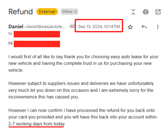Screen dimensions: 165x137
Task: Click the paperclip attachment icon
Action: pos(72,27)
